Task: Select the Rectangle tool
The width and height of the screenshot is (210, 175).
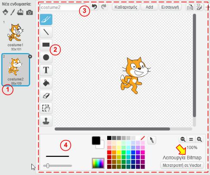Action: coord(46,45)
